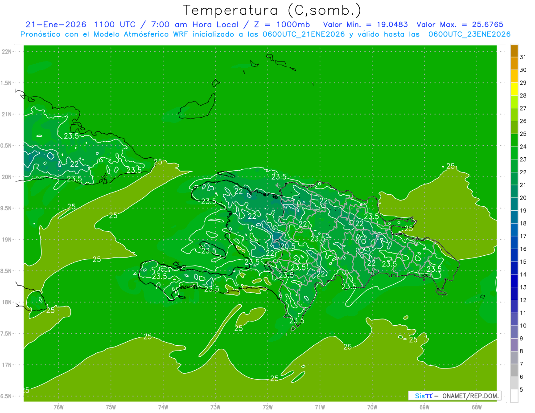Click the 69W longitude axis label
Screen dimensions: 535x413
tap(424, 407)
